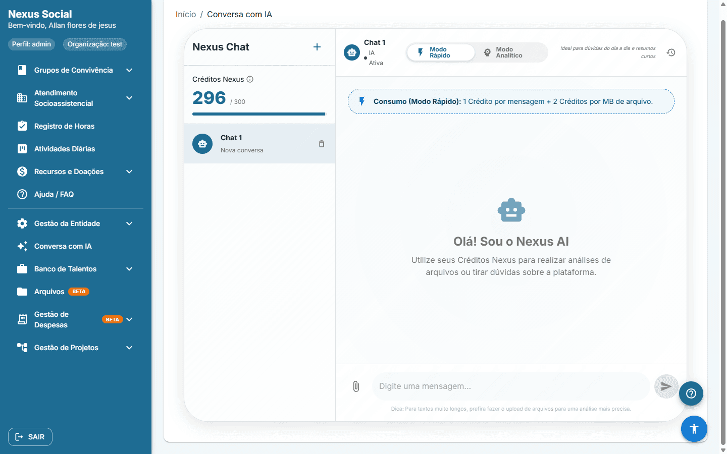
Task: Click the paperclip attach file icon
Action: 356,386
